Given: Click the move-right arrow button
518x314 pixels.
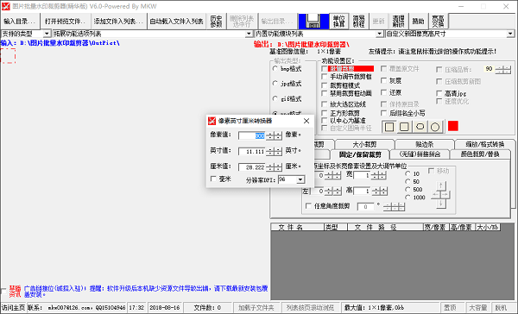Looking at the screenshot, I should 445,195.
